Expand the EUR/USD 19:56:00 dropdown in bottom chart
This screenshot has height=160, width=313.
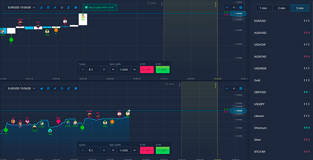[x=21, y=88]
